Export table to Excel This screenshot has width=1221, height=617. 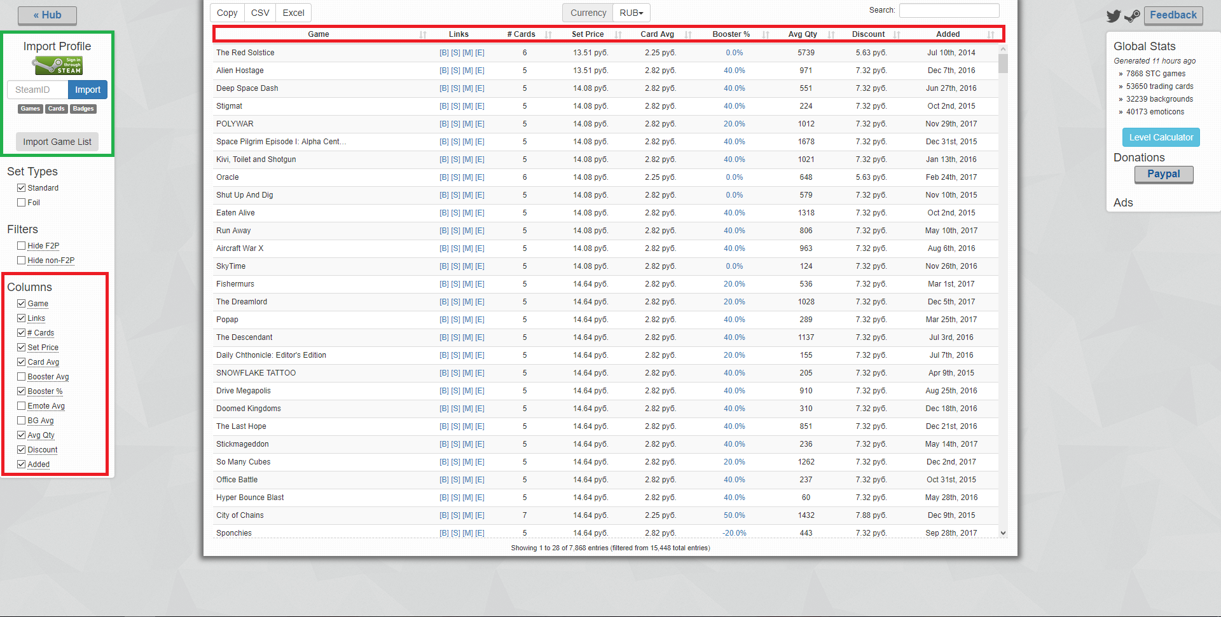[293, 13]
